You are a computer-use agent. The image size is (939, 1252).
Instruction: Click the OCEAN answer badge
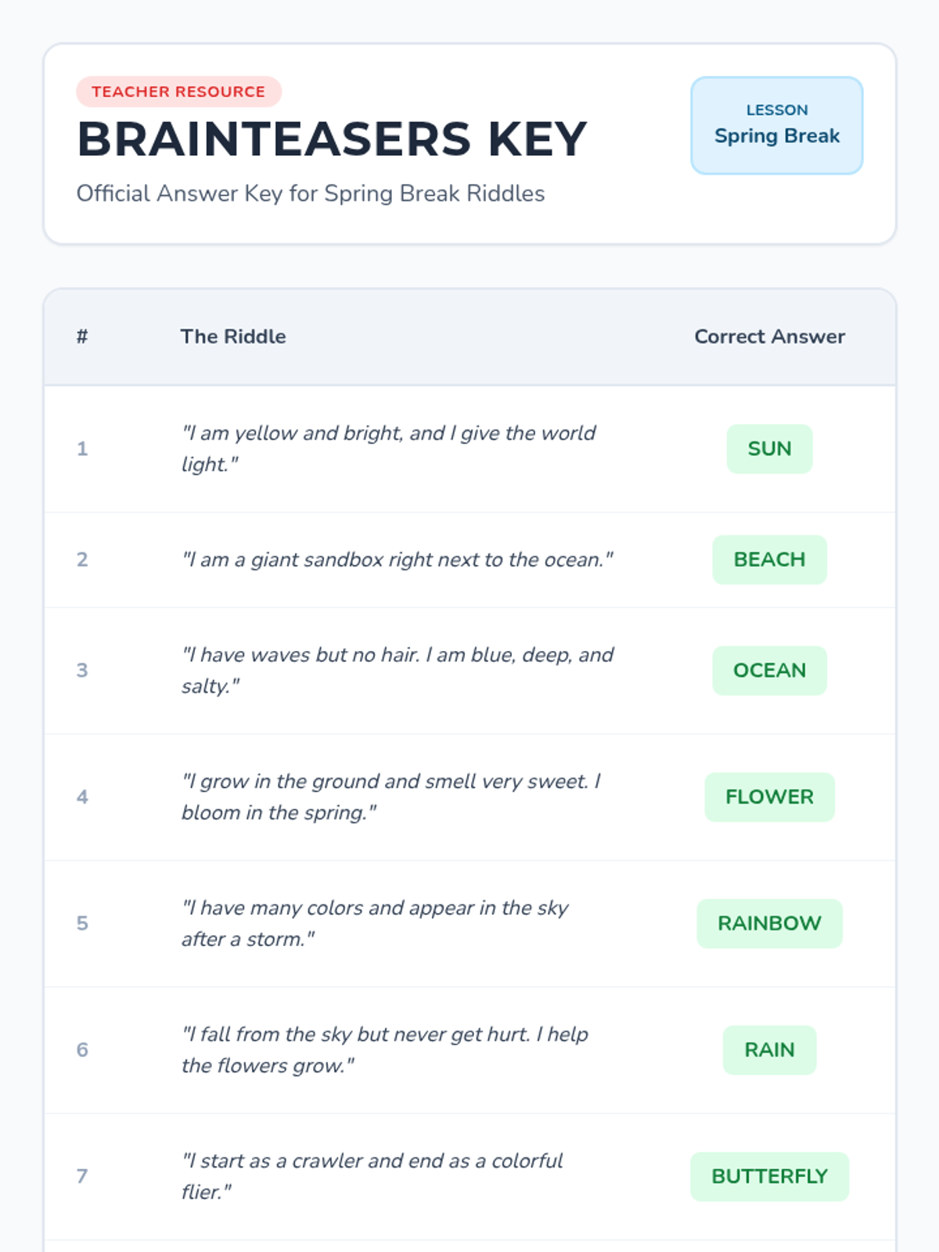pos(769,671)
